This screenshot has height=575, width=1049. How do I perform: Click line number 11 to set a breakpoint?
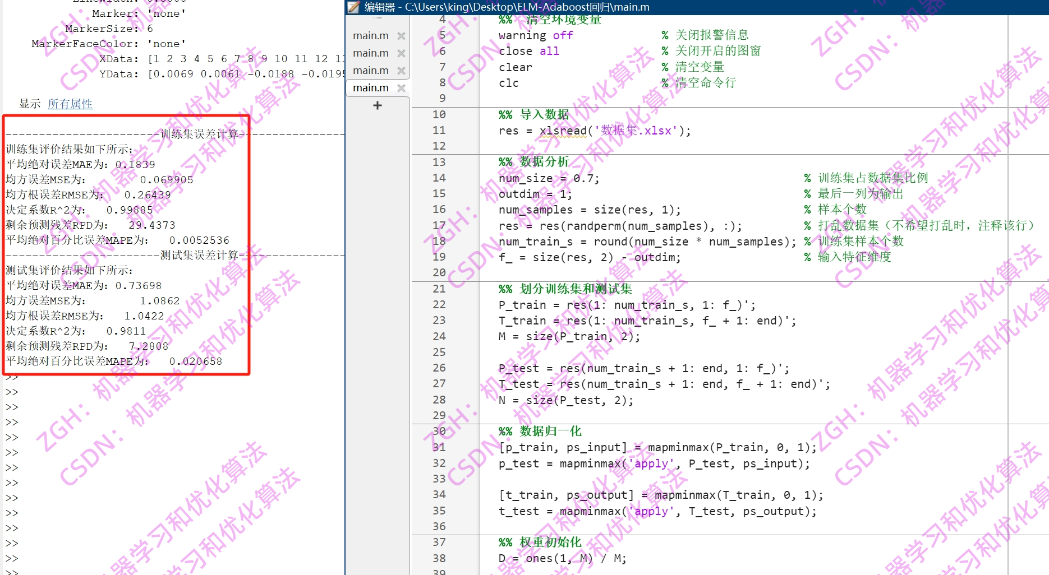point(440,130)
